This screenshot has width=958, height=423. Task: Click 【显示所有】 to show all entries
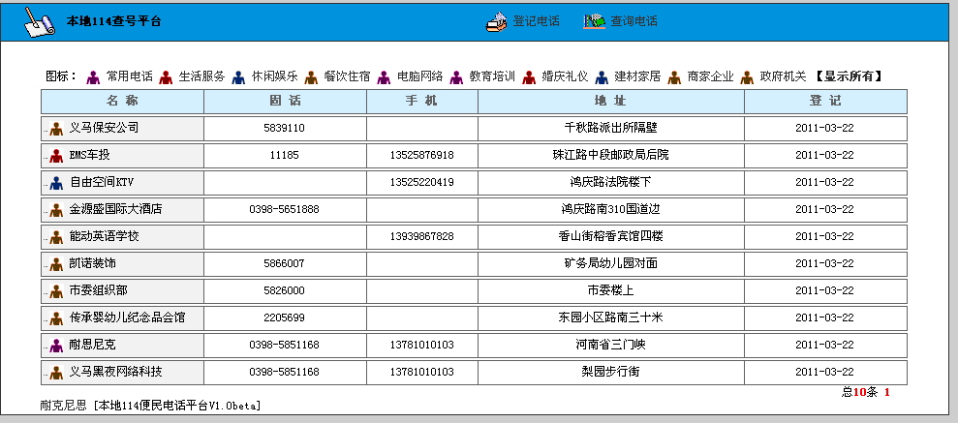tap(849, 76)
